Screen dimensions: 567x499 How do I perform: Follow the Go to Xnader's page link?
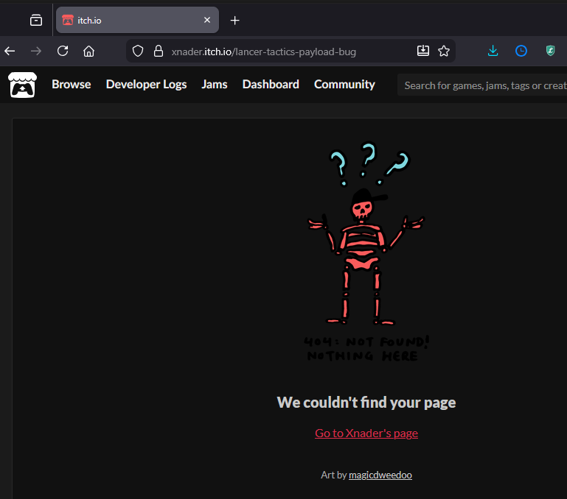click(x=366, y=433)
